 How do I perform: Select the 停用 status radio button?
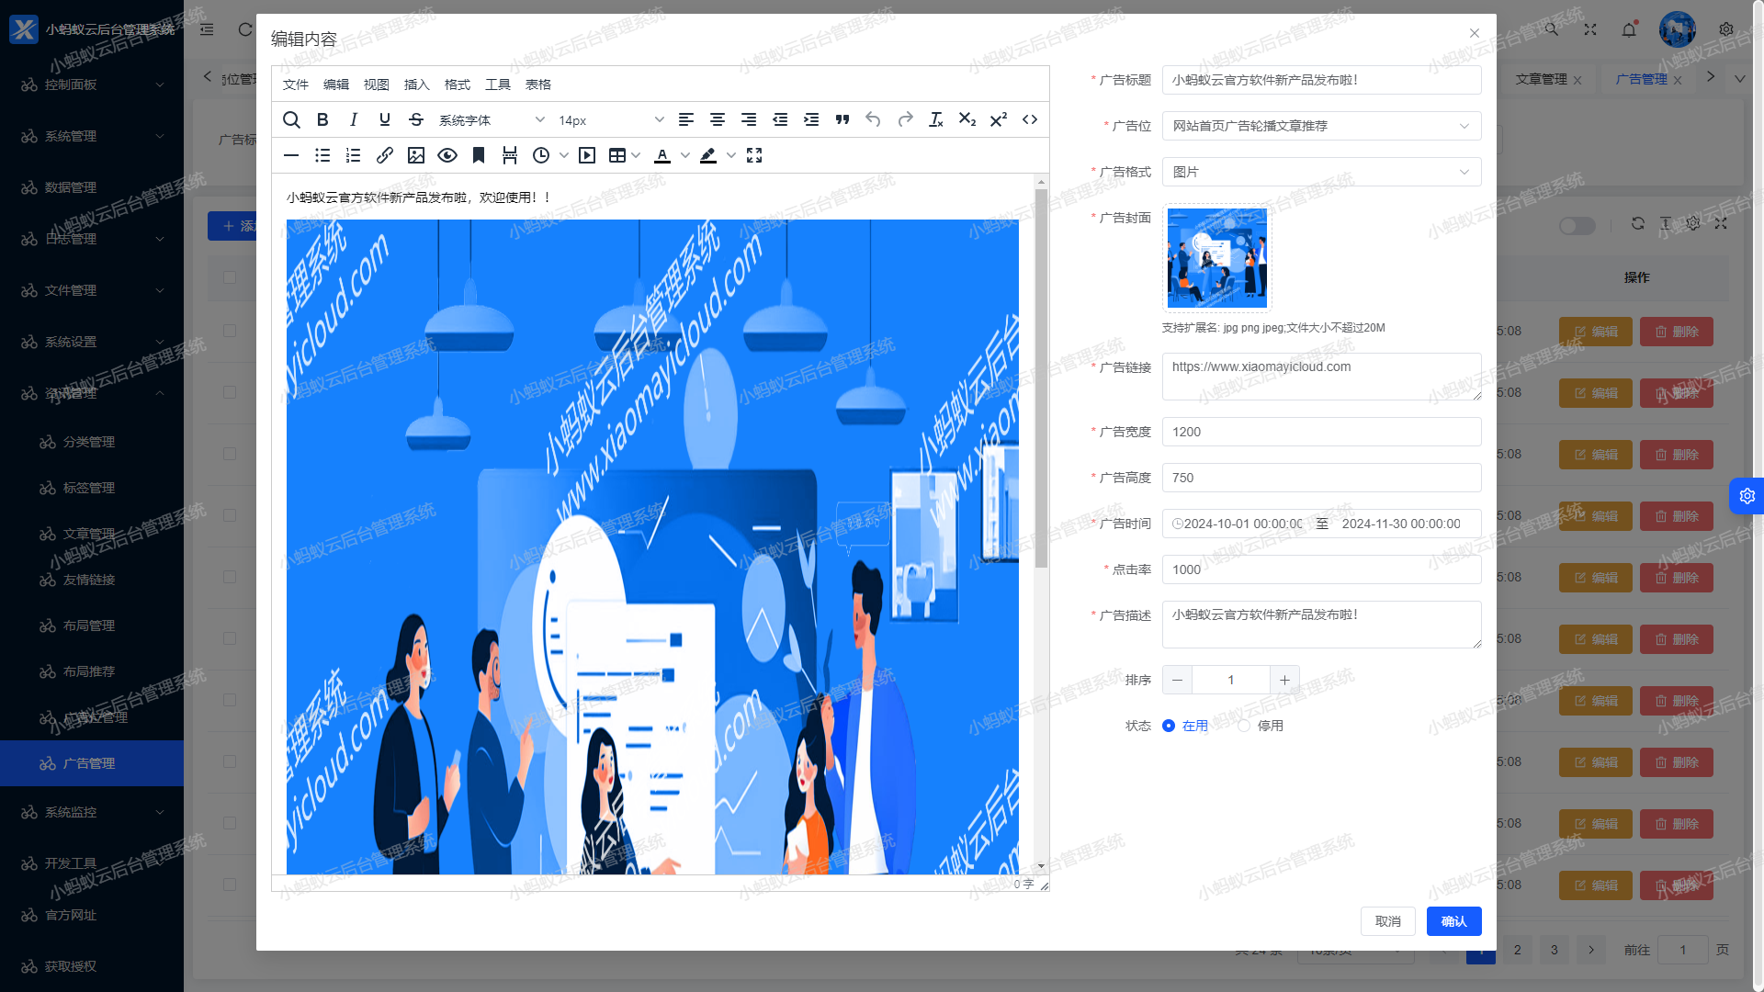click(x=1244, y=726)
